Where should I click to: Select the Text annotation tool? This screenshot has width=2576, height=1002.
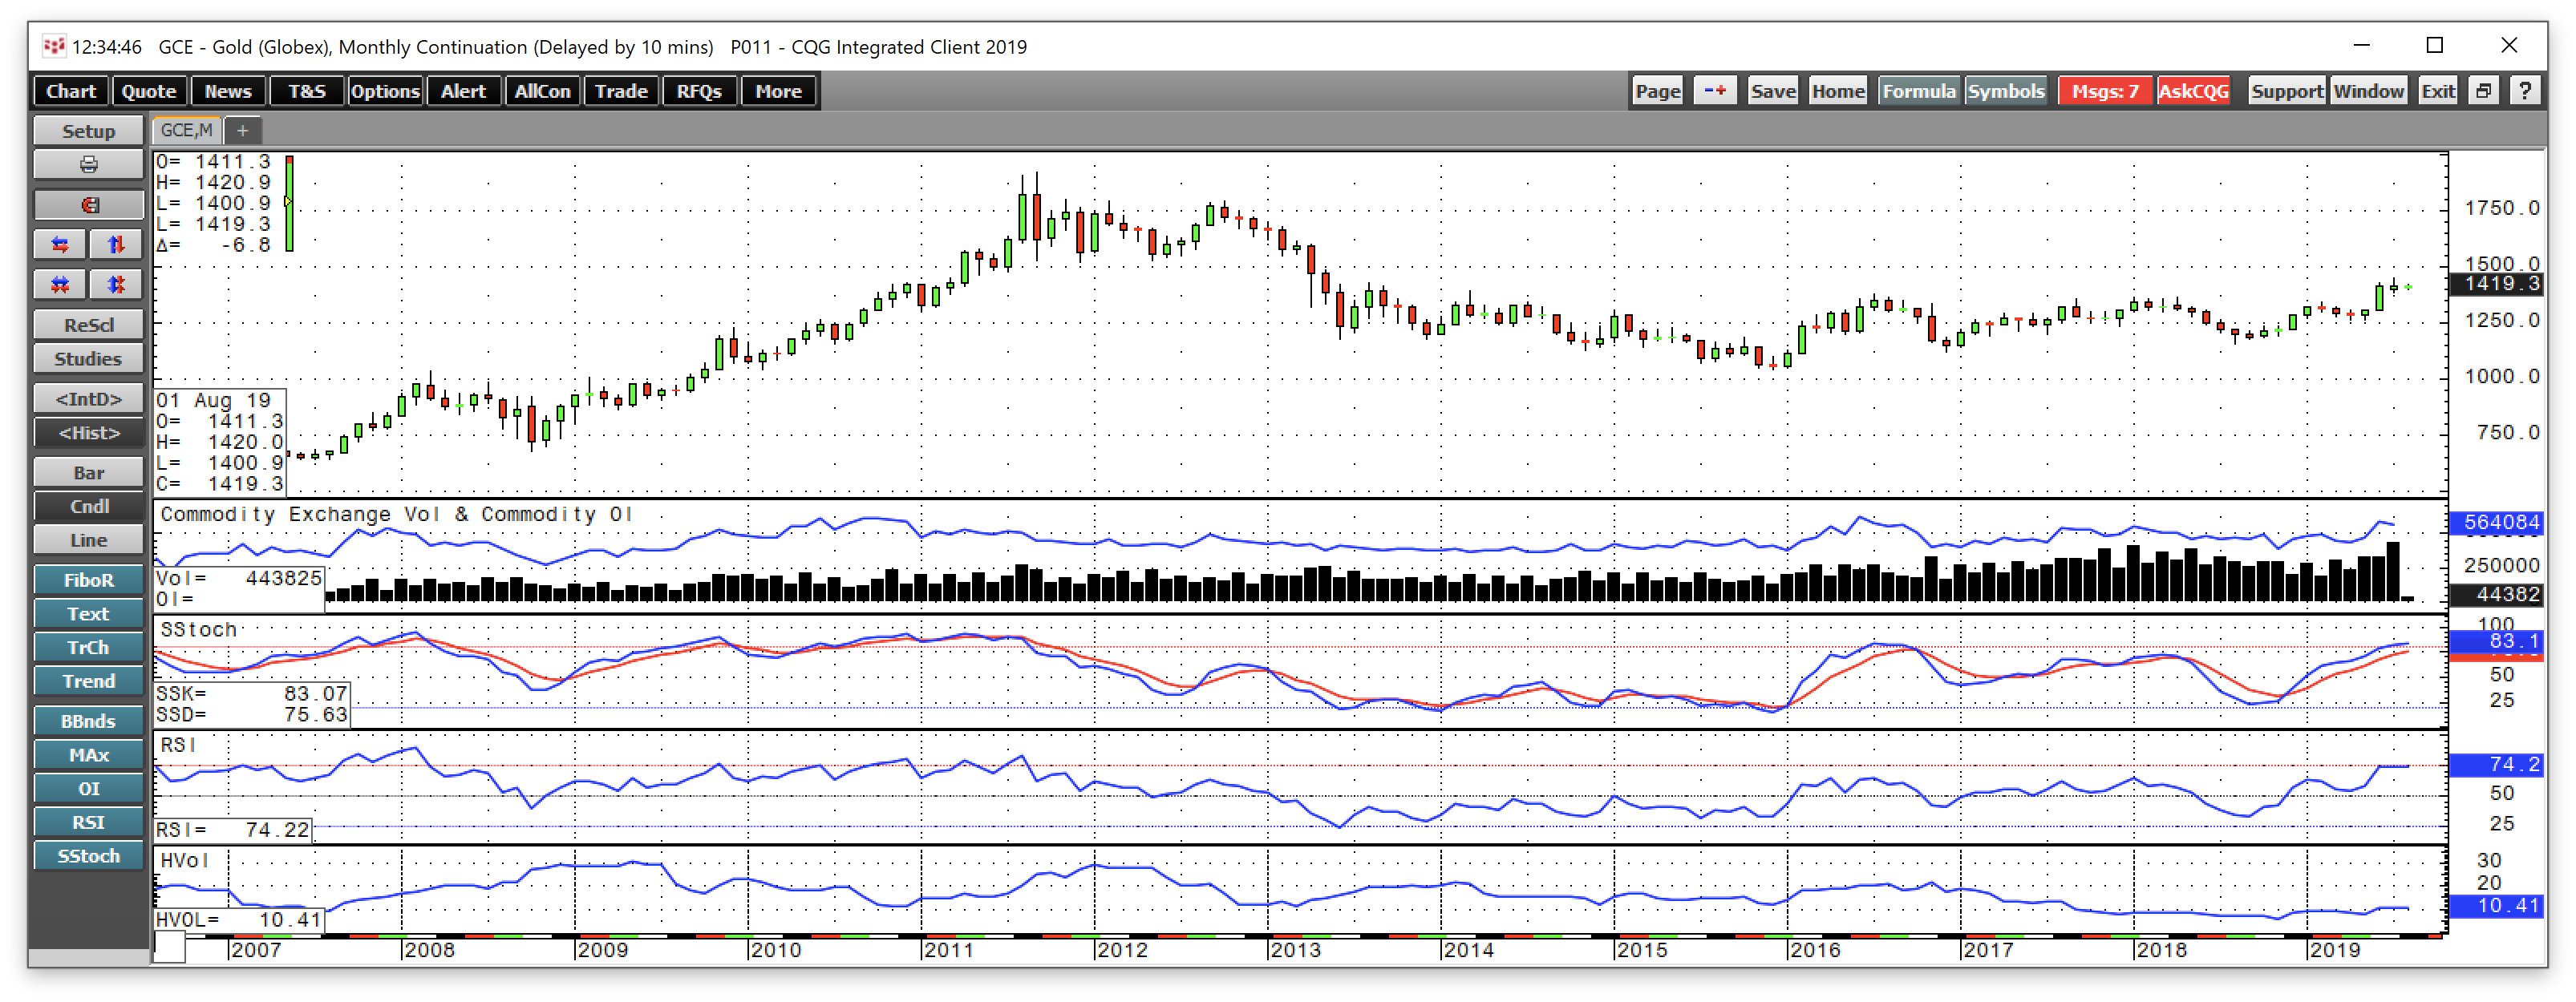coord(88,614)
